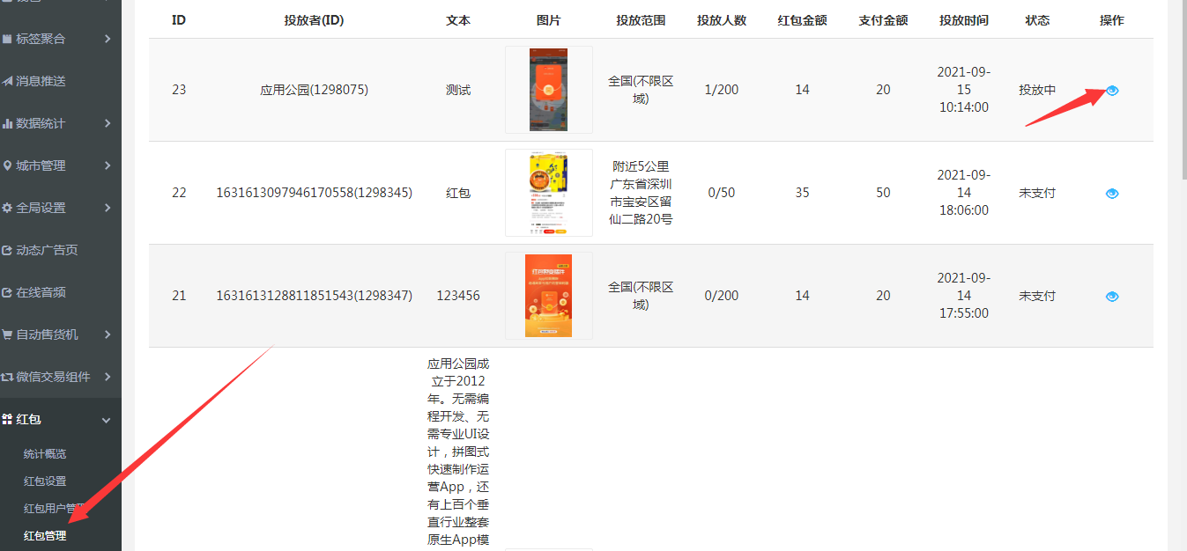Click the eye icon for row 22
Image resolution: width=1187 pixels, height=551 pixels.
[x=1112, y=194]
